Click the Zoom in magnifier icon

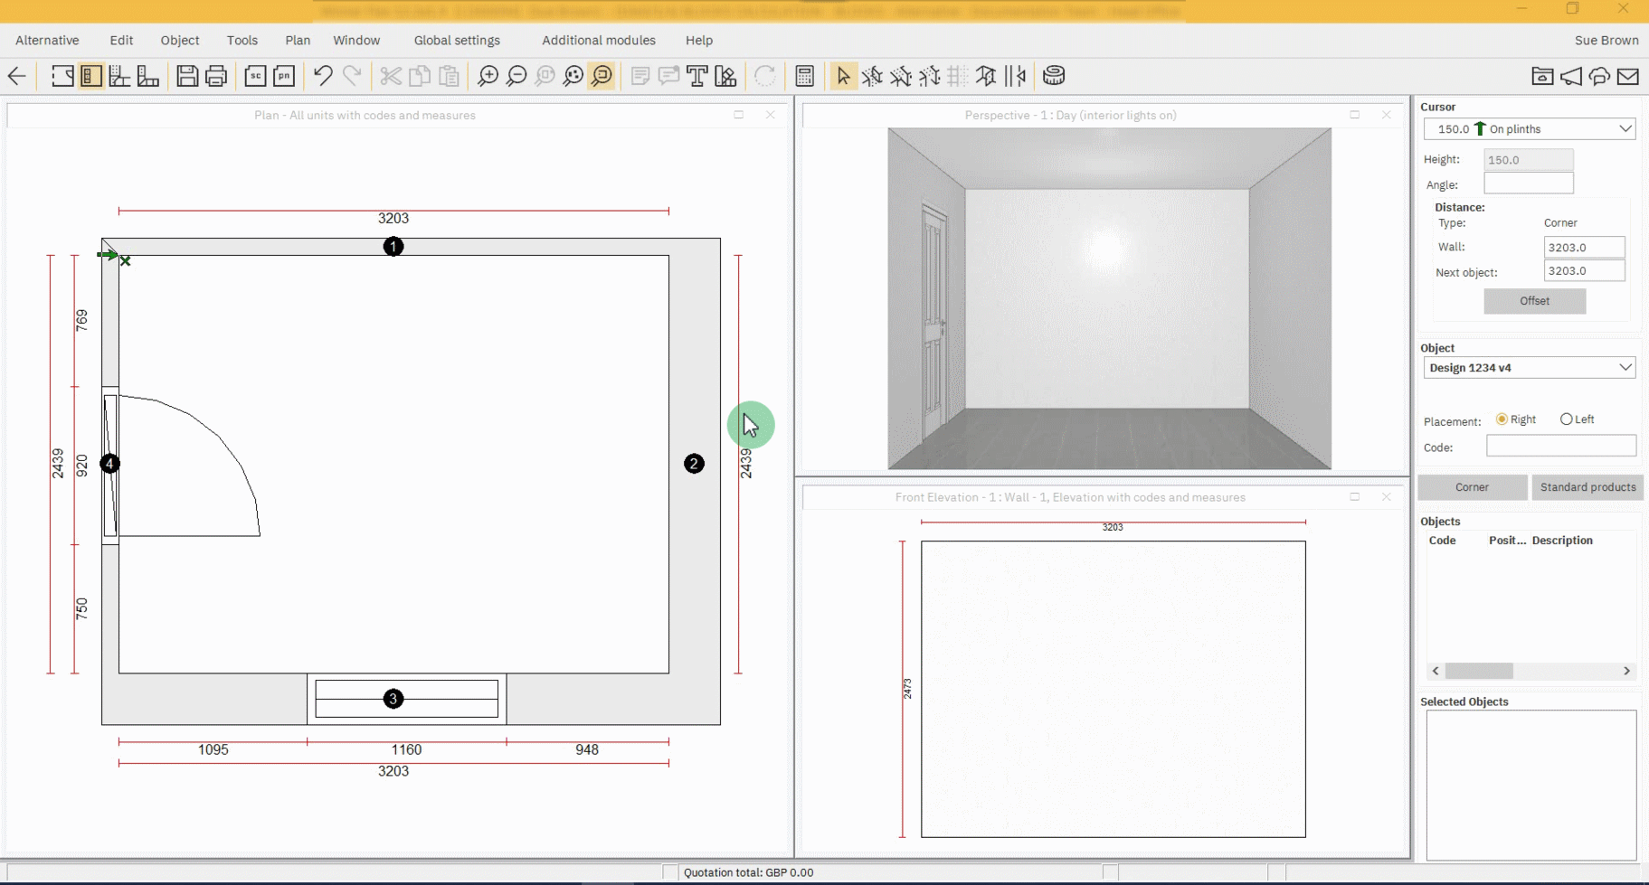click(488, 76)
